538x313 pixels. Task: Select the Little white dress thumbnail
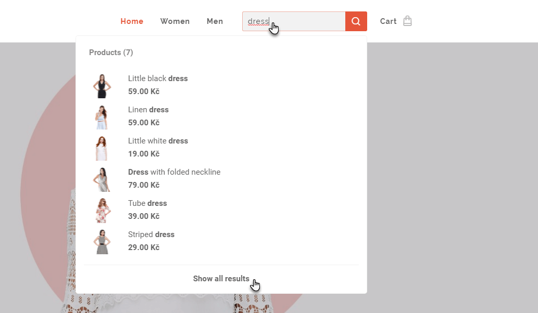point(102,148)
